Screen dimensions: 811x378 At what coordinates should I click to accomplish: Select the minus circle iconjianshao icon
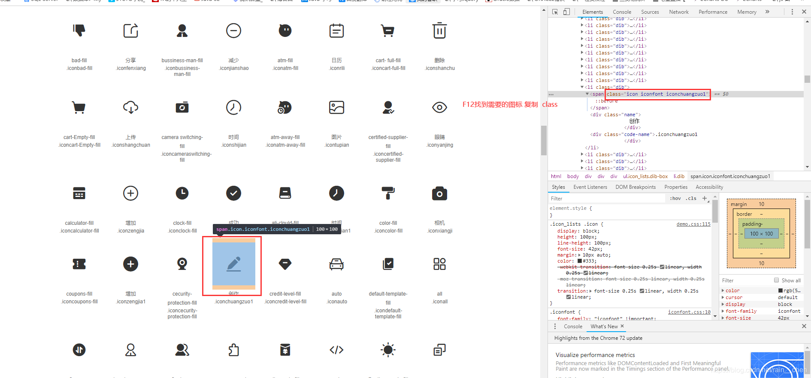pyautogui.click(x=233, y=30)
